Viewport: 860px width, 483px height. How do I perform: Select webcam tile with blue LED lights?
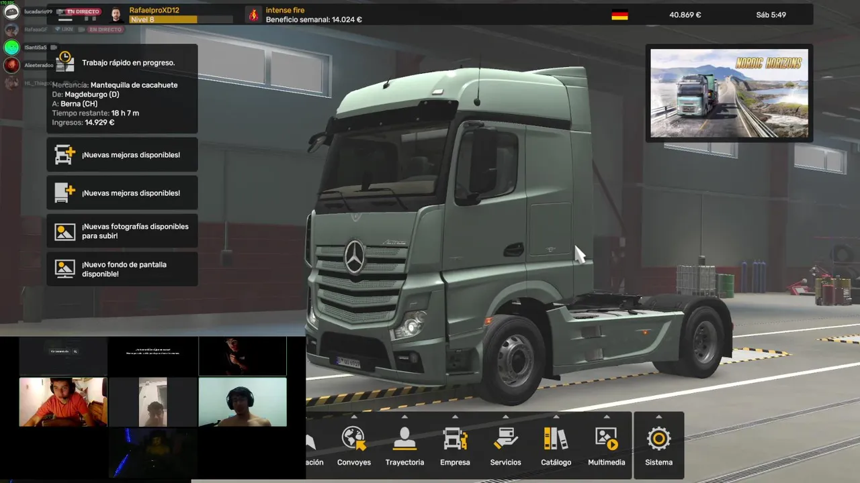(153, 452)
